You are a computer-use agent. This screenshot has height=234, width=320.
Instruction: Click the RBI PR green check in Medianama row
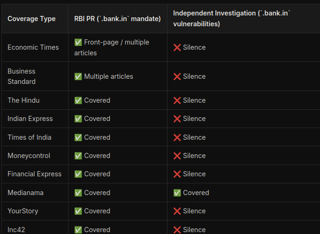tap(78, 193)
